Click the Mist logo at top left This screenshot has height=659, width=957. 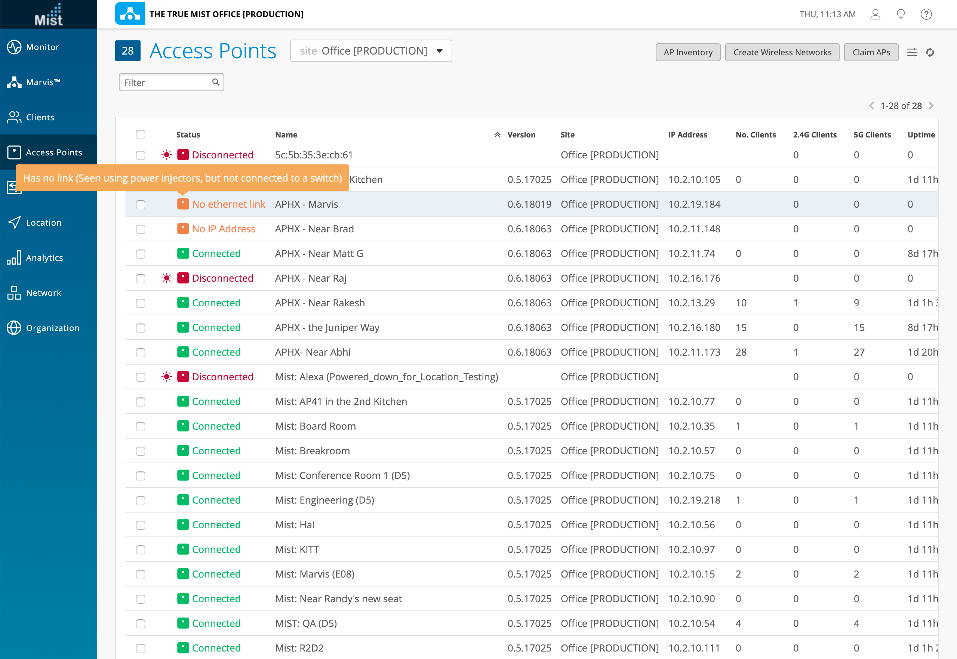click(48, 15)
